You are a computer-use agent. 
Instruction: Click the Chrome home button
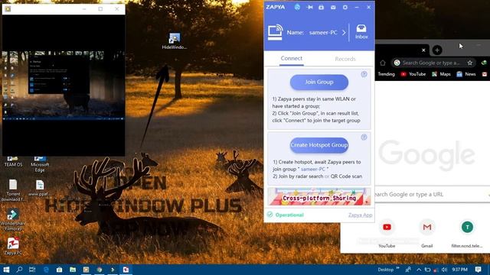pos(383,63)
